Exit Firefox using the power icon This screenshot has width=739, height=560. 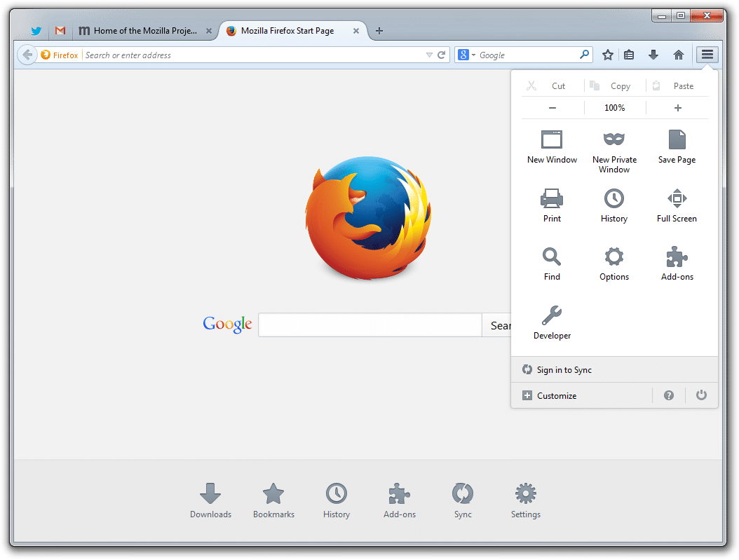point(700,395)
